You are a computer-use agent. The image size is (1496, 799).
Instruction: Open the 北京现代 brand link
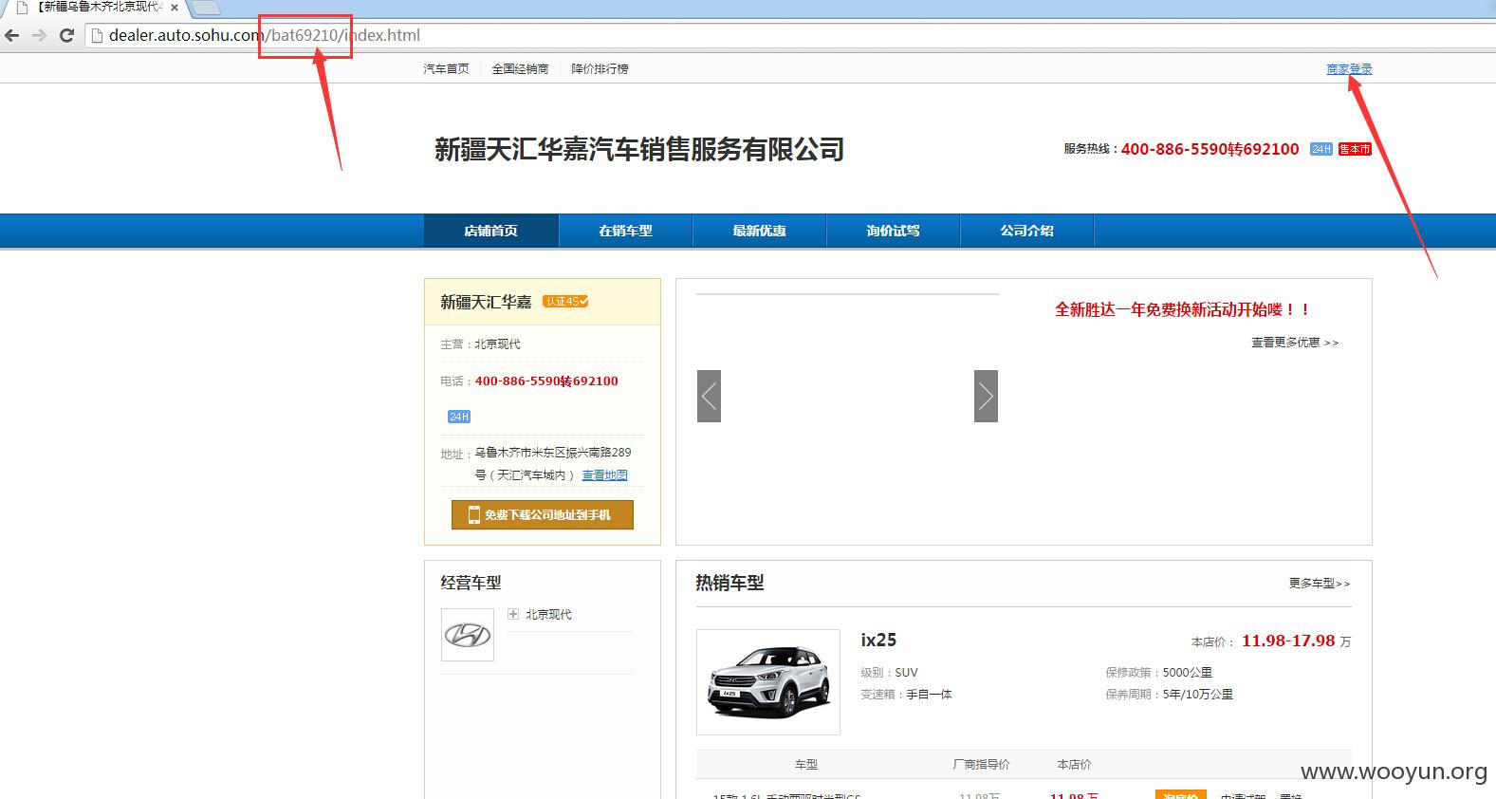[x=548, y=615]
